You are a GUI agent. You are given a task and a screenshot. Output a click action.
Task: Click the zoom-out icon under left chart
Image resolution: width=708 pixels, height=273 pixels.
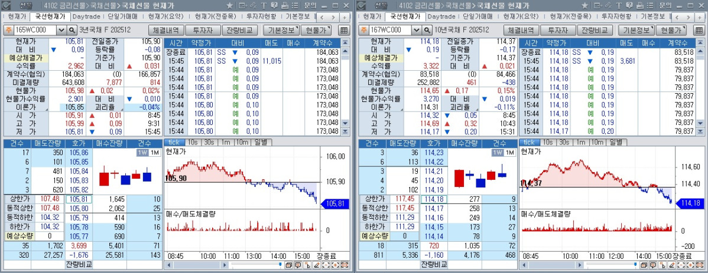326,265
